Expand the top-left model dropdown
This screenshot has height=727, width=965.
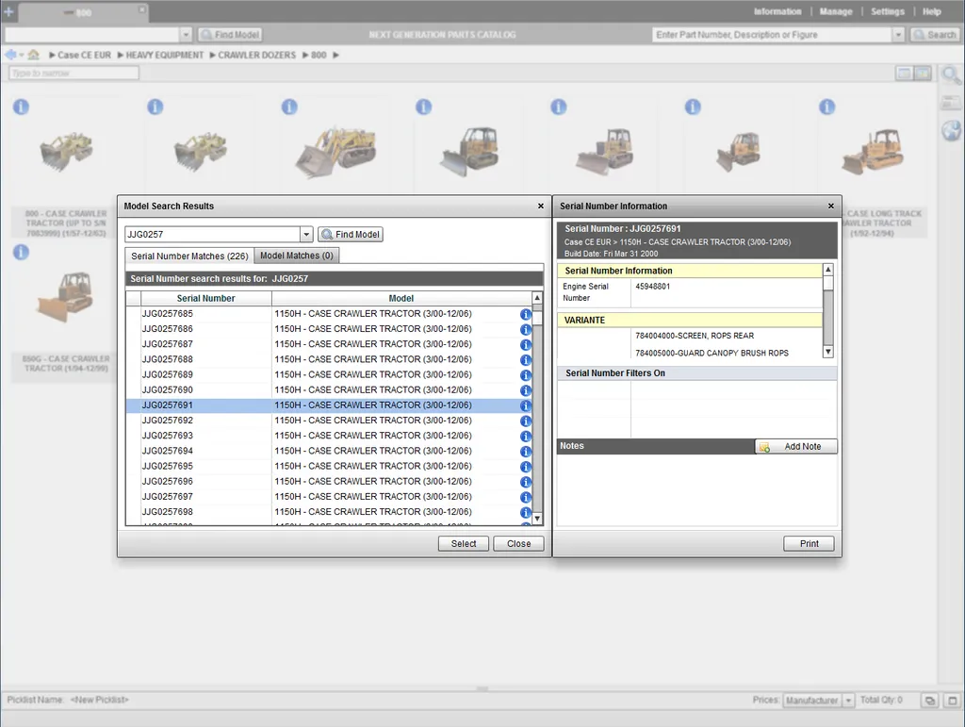point(186,35)
